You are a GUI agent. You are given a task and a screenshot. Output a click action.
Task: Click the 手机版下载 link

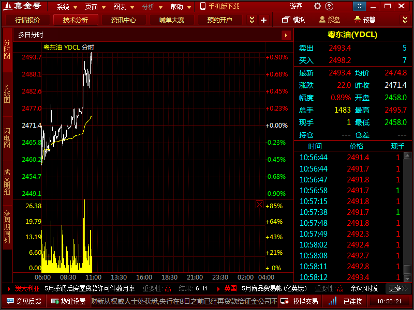coord(224,6)
